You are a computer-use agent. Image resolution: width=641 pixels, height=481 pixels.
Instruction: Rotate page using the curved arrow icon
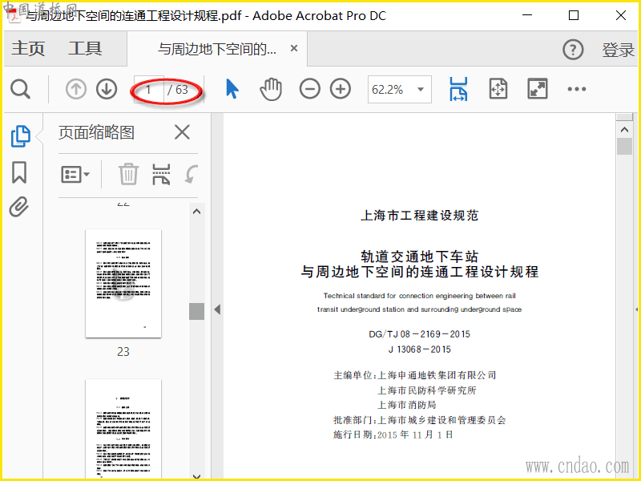(191, 174)
